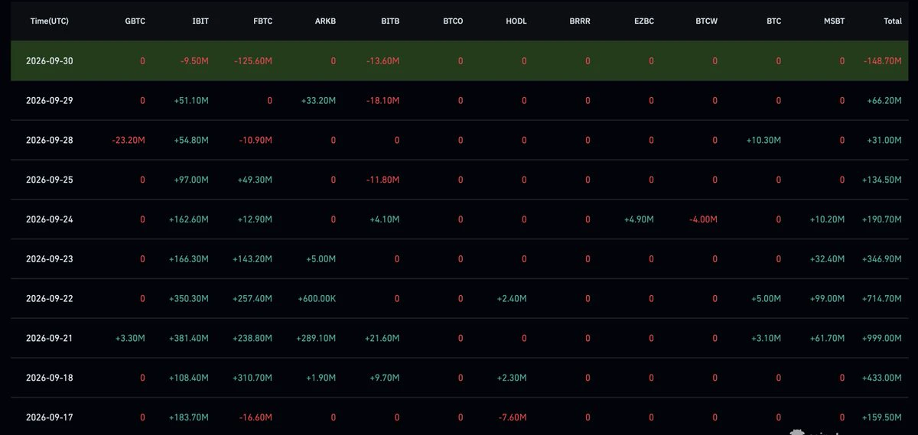
Task: Click the +4.90M EZBC value
Action: pos(640,219)
